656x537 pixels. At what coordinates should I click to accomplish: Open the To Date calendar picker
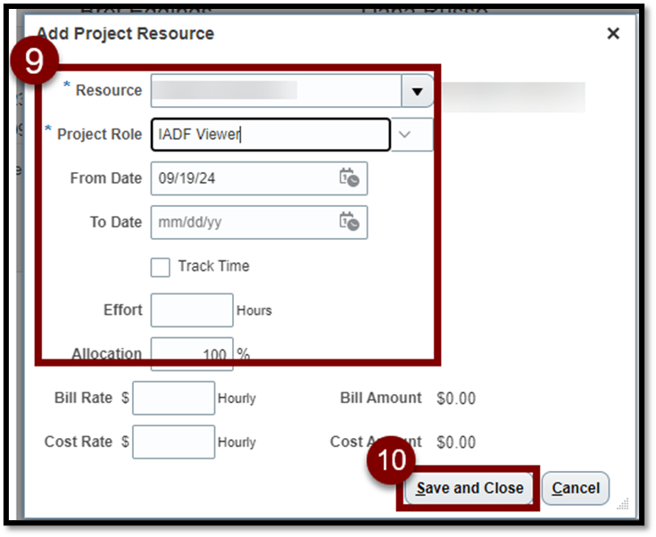(x=349, y=222)
